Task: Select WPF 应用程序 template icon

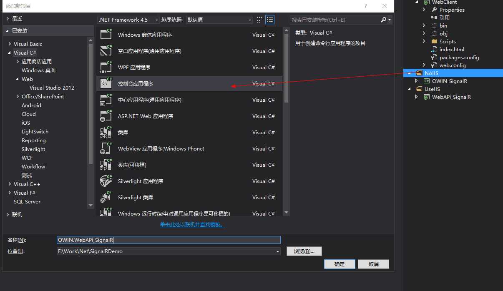Action: [106, 67]
